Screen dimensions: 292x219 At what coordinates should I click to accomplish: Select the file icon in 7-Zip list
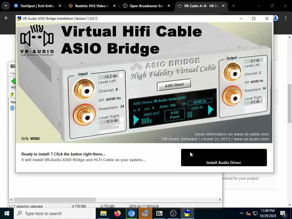(12, 108)
